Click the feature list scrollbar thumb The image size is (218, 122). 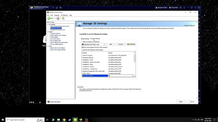click(x=135, y=58)
